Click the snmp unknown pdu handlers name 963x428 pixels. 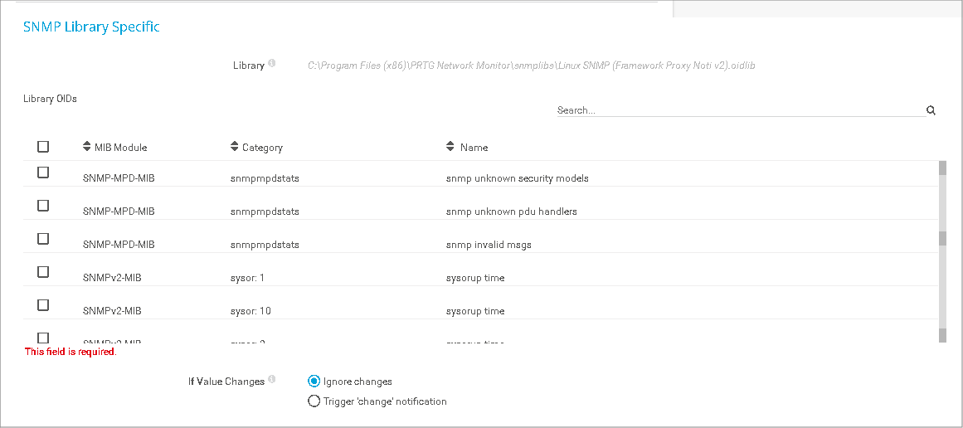511,212
